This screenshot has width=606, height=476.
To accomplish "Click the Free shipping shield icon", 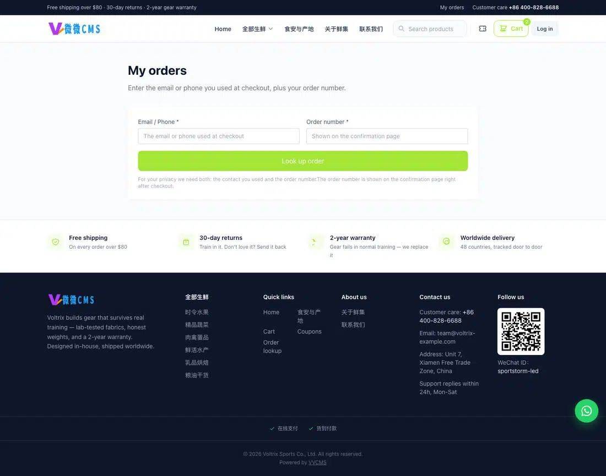I will 56,242.
